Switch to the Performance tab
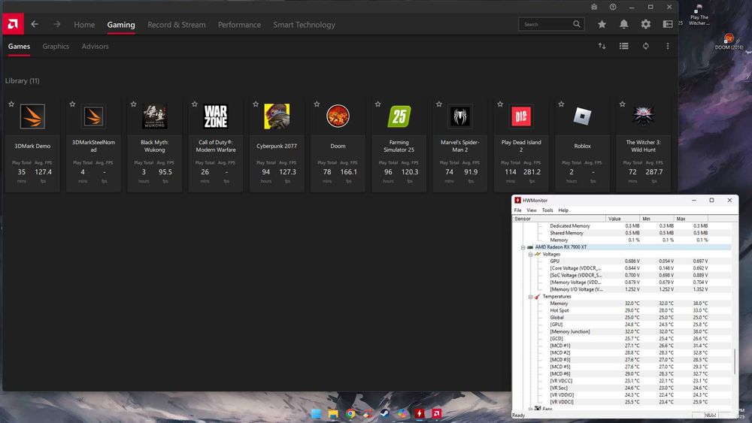The height and width of the screenshot is (423, 752). click(239, 25)
